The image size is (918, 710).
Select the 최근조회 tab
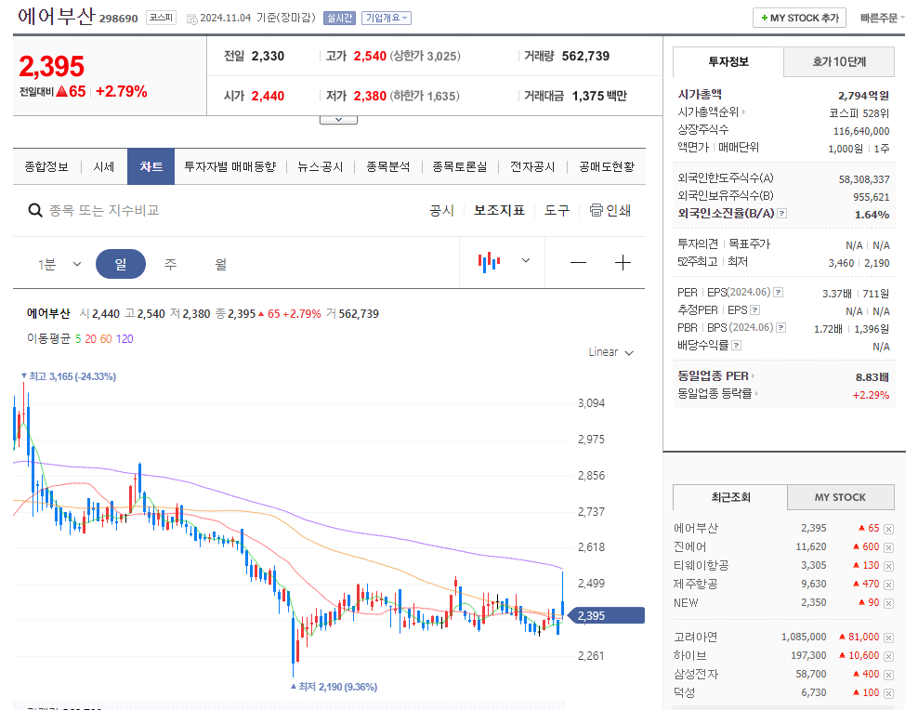pyautogui.click(x=730, y=497)
